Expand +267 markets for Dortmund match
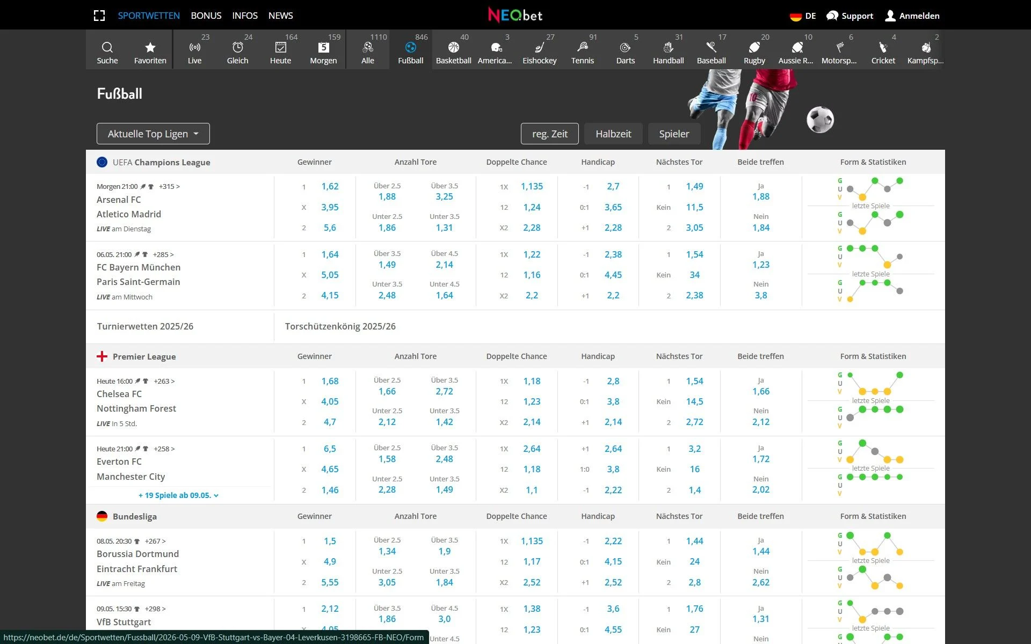 tap(155, 541)
